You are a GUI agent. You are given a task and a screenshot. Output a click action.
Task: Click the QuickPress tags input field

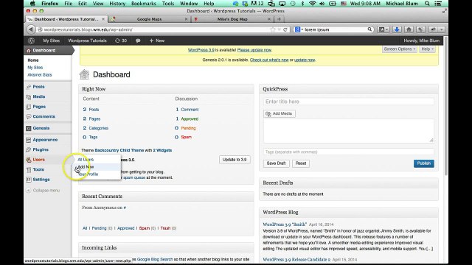coord(349,152)
